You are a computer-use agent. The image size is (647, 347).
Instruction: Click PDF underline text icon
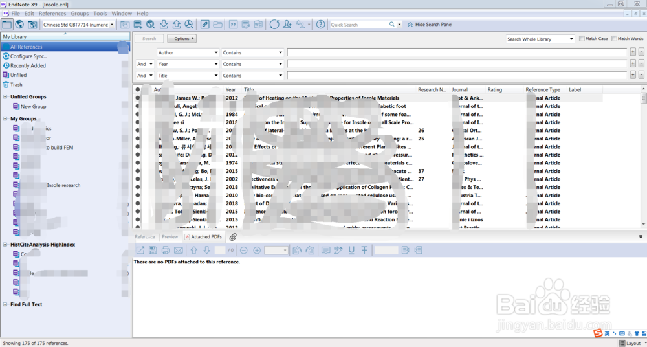pyautogui.click(x=351, y=251)
